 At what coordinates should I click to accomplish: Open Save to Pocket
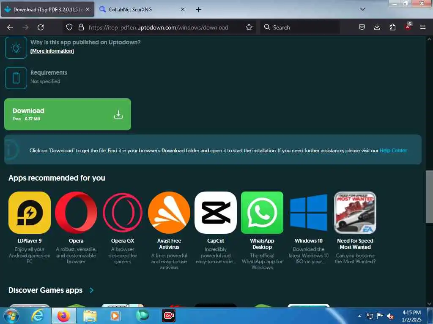(x=362, y=27)
